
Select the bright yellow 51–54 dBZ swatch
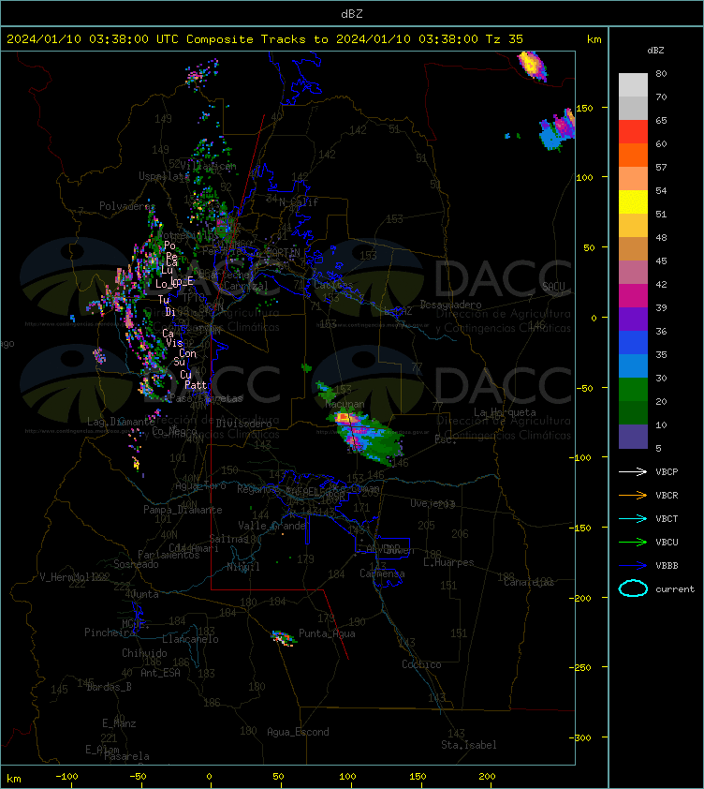633,202
